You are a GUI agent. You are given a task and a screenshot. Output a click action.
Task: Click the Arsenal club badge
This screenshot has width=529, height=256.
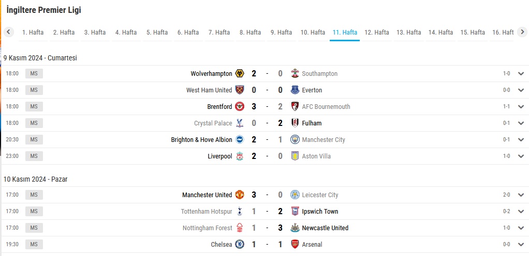295,244
